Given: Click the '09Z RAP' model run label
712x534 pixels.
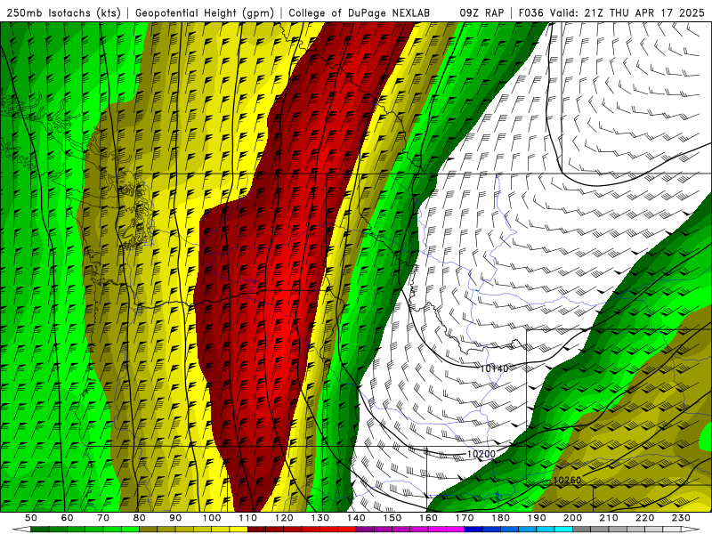Looking at the screenshot, I should (x=481, y=12).
